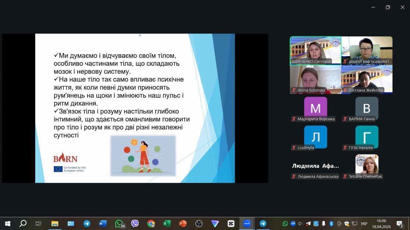Open Viber from the taskbar
Screen dimensions: 410x230
pos(135,224)
